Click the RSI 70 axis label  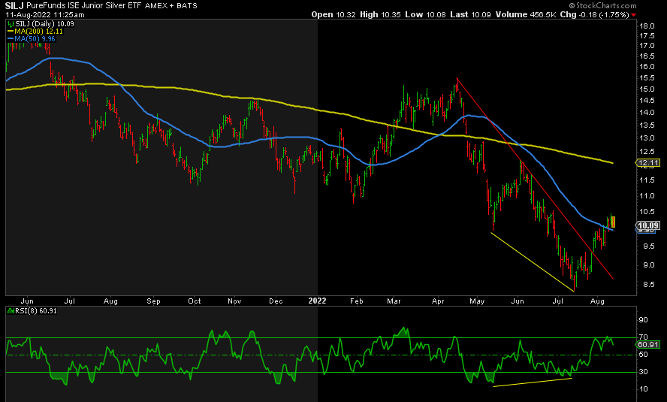click(643, 337)
